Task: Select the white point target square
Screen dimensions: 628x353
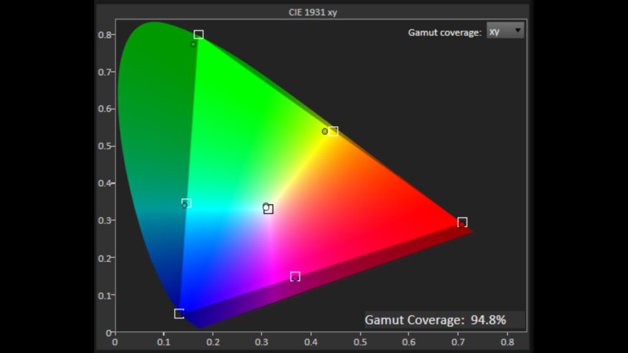Action: (269, 210)
